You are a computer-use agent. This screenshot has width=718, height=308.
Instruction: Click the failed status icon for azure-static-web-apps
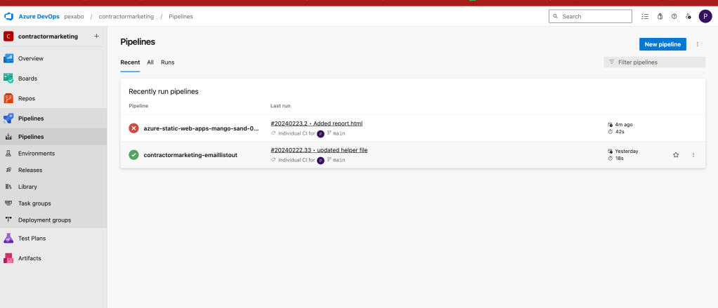point(133,128)
